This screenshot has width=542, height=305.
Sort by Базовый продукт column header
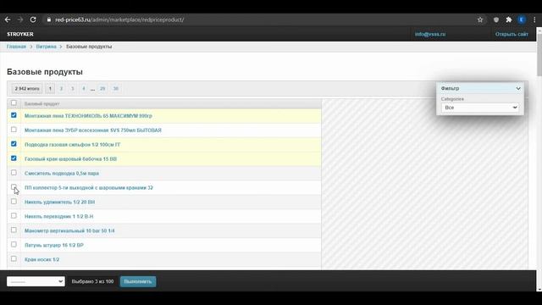point(41,103)
